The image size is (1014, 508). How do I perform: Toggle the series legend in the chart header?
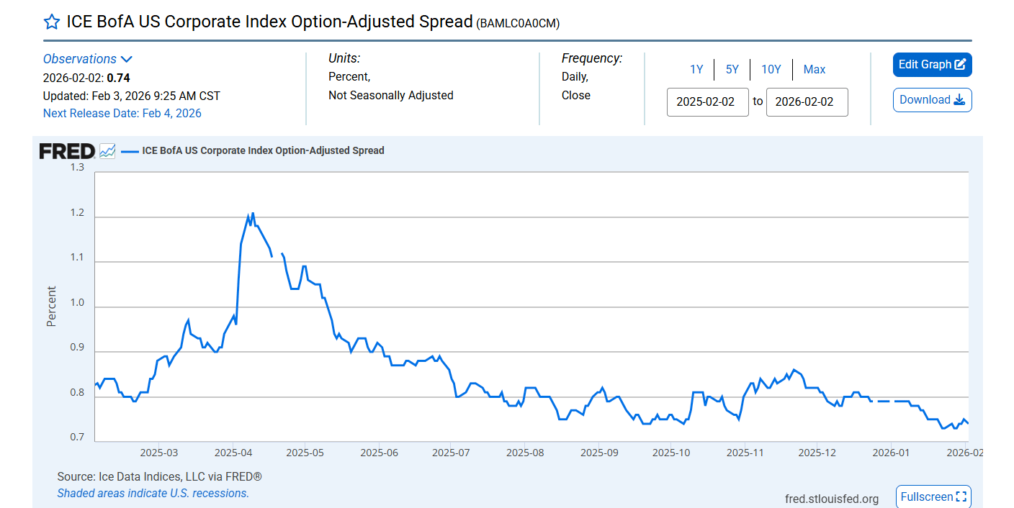[262, 150]
